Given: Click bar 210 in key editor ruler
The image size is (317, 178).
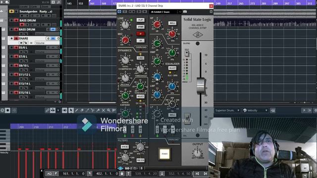Looking at the screenshot, I should [36, 127].
